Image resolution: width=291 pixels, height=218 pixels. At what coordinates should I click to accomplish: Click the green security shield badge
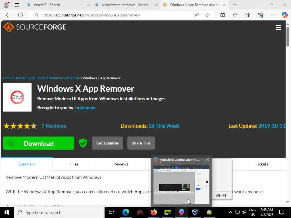tap(83, 143)
